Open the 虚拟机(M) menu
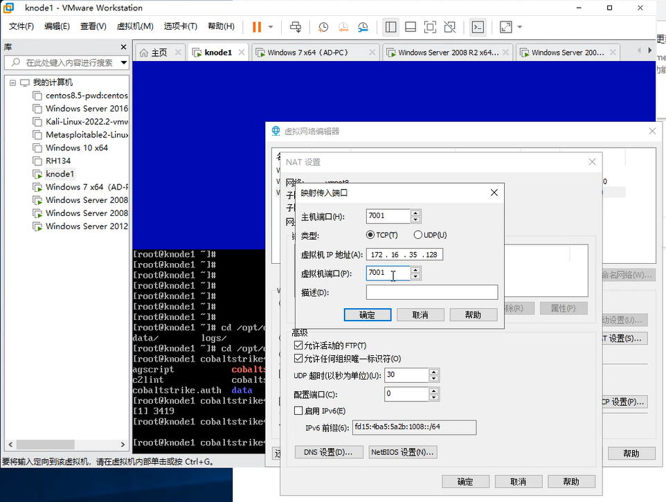Viewport: 666px width, 502px height. click(135, 26)
